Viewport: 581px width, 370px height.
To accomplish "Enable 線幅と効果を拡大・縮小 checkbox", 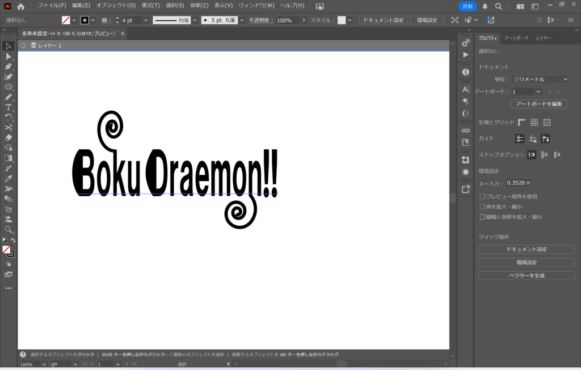I will (x=482, y=217).
